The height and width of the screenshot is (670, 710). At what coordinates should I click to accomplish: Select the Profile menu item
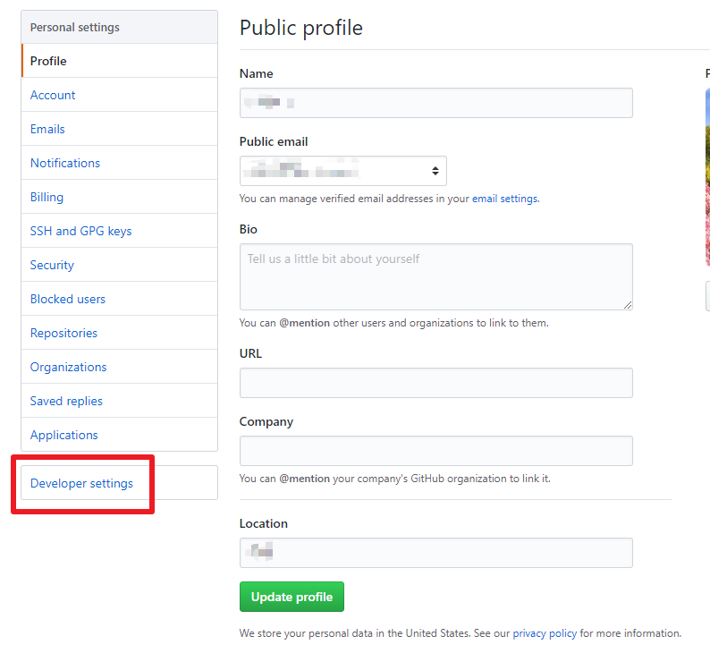(x=48, y=61)
